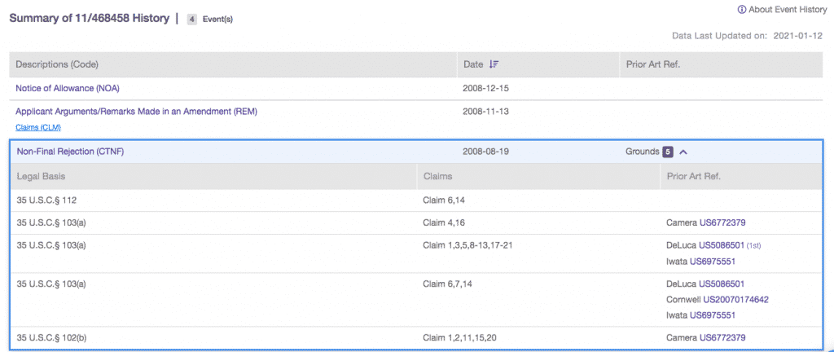
Task: Open the Cornwell US20070174642 reference
Action: (735, 300)
